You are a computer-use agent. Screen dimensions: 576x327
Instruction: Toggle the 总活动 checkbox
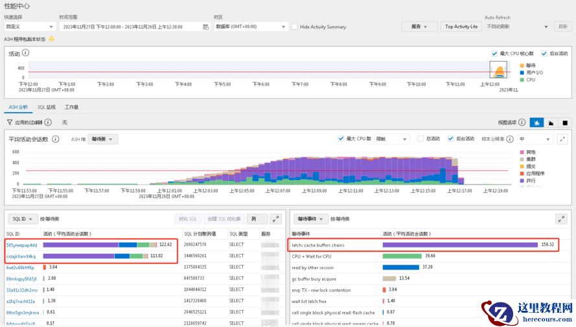coord(420,139)
